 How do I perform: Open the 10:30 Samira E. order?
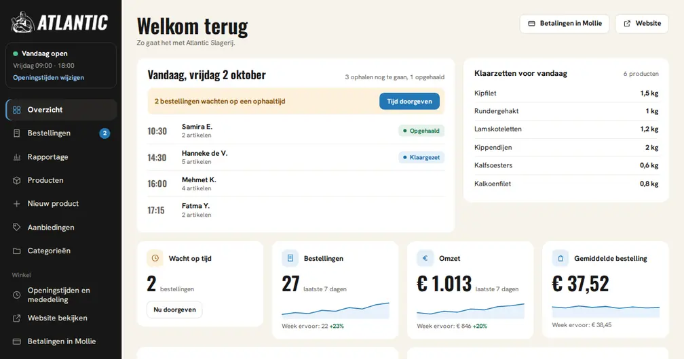click(x=296, y=131)
